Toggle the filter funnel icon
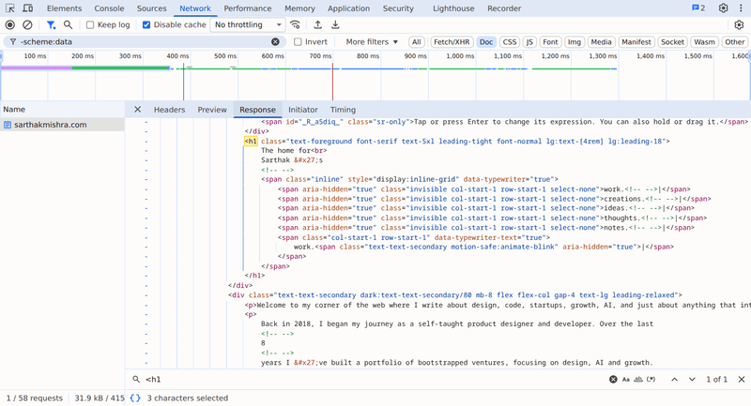 [x=51, y=25]
